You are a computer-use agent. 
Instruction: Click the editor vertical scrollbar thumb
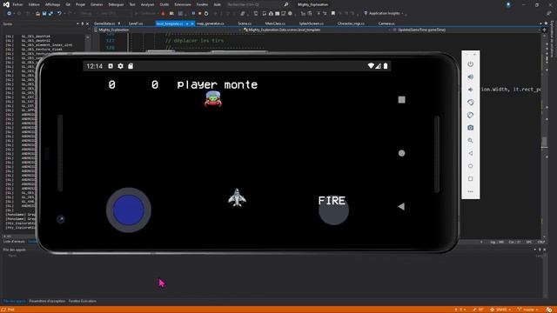tap(544, 142)
